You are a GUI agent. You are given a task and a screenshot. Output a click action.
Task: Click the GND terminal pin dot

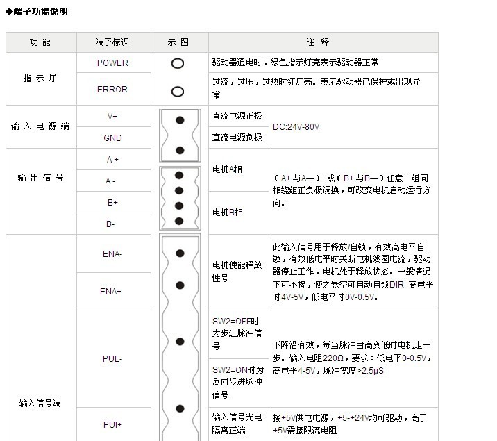[180, 150]
